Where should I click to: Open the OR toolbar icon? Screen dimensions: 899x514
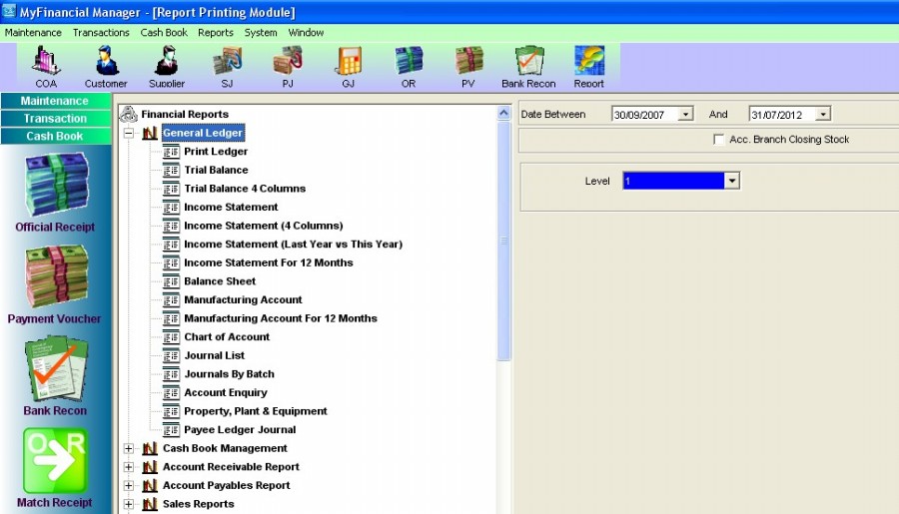click(x=409, y=61)
